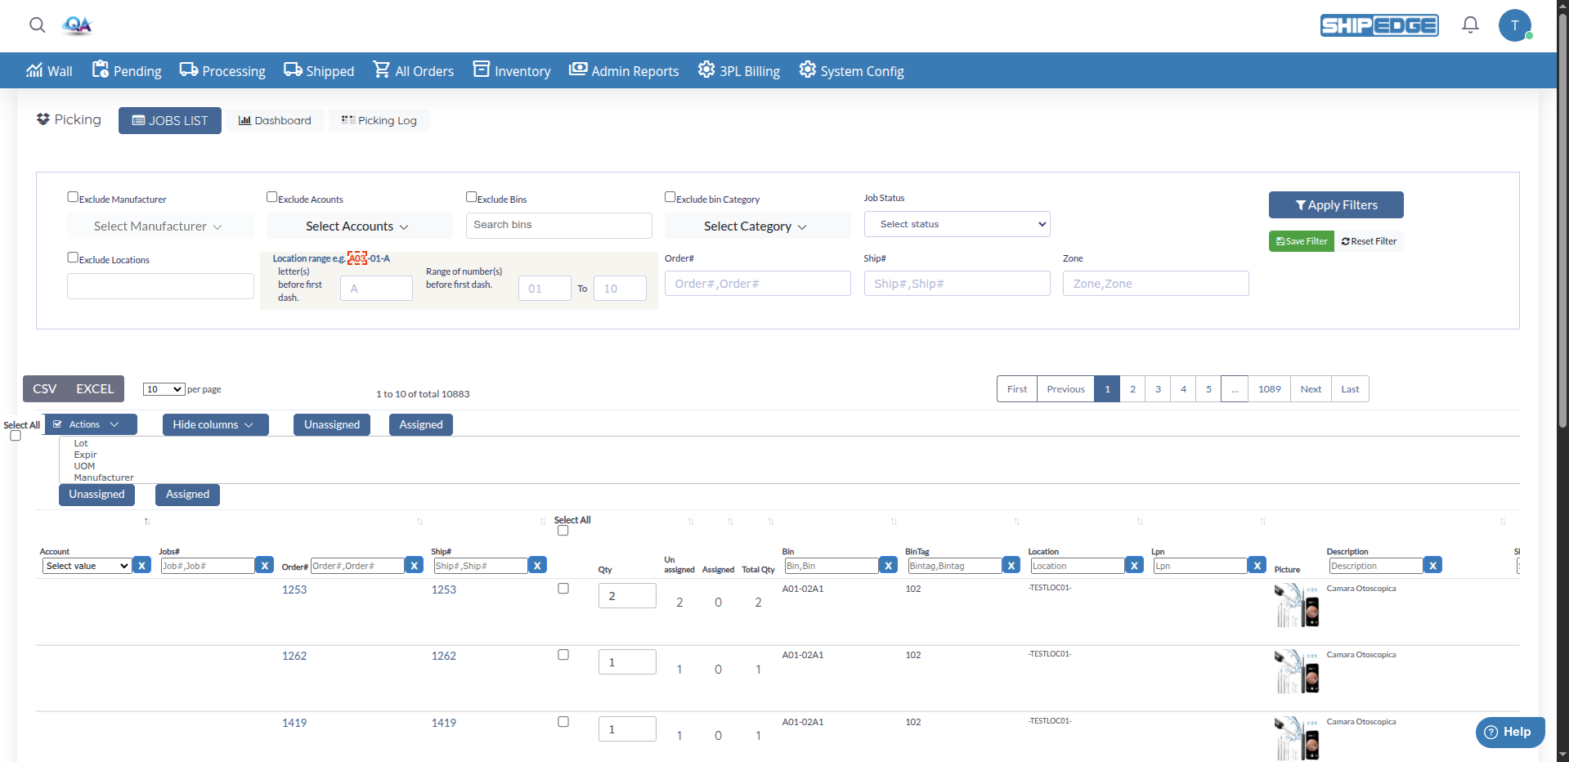
Task: Open the Hide columns dropdown
Action: pos(216,424)
